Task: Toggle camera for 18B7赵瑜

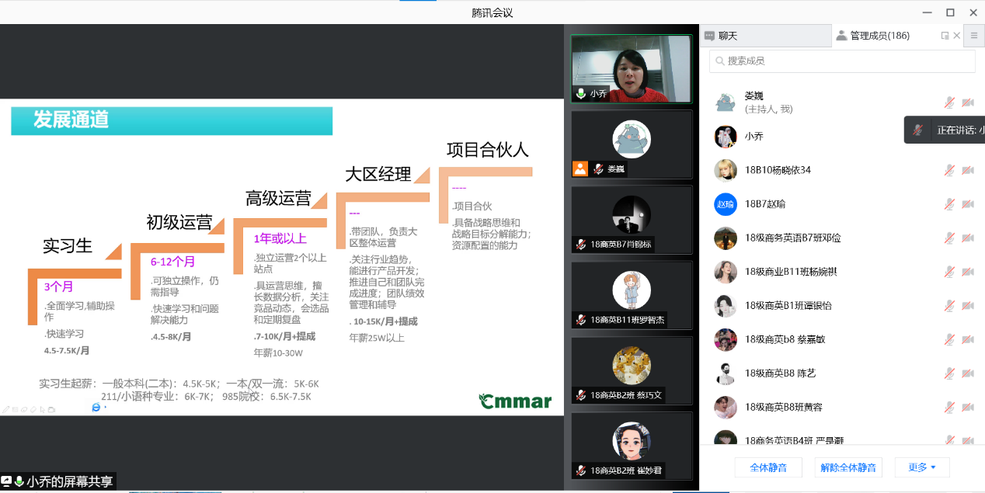Action: pyautogui.click(x=968, y=204)
